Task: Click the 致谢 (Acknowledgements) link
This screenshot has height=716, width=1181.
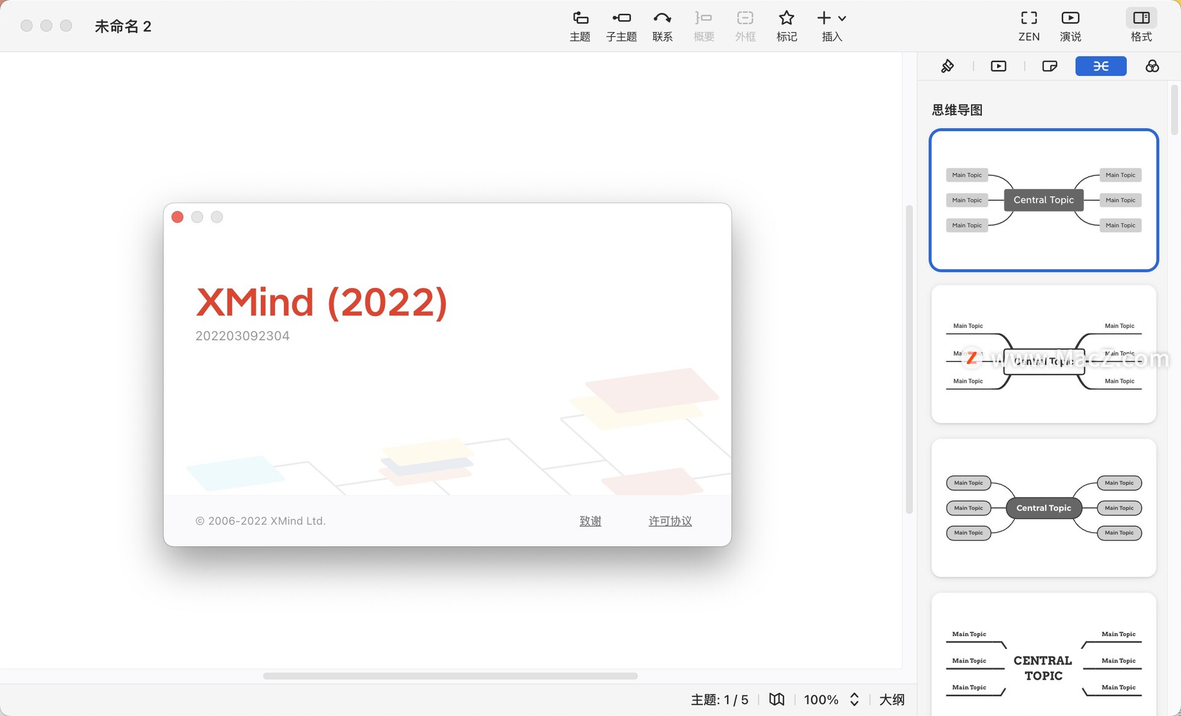Action: coord(590,520)
